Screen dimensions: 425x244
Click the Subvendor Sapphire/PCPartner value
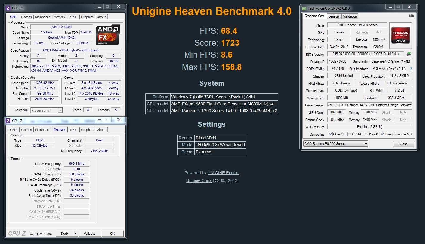point(391,61)
